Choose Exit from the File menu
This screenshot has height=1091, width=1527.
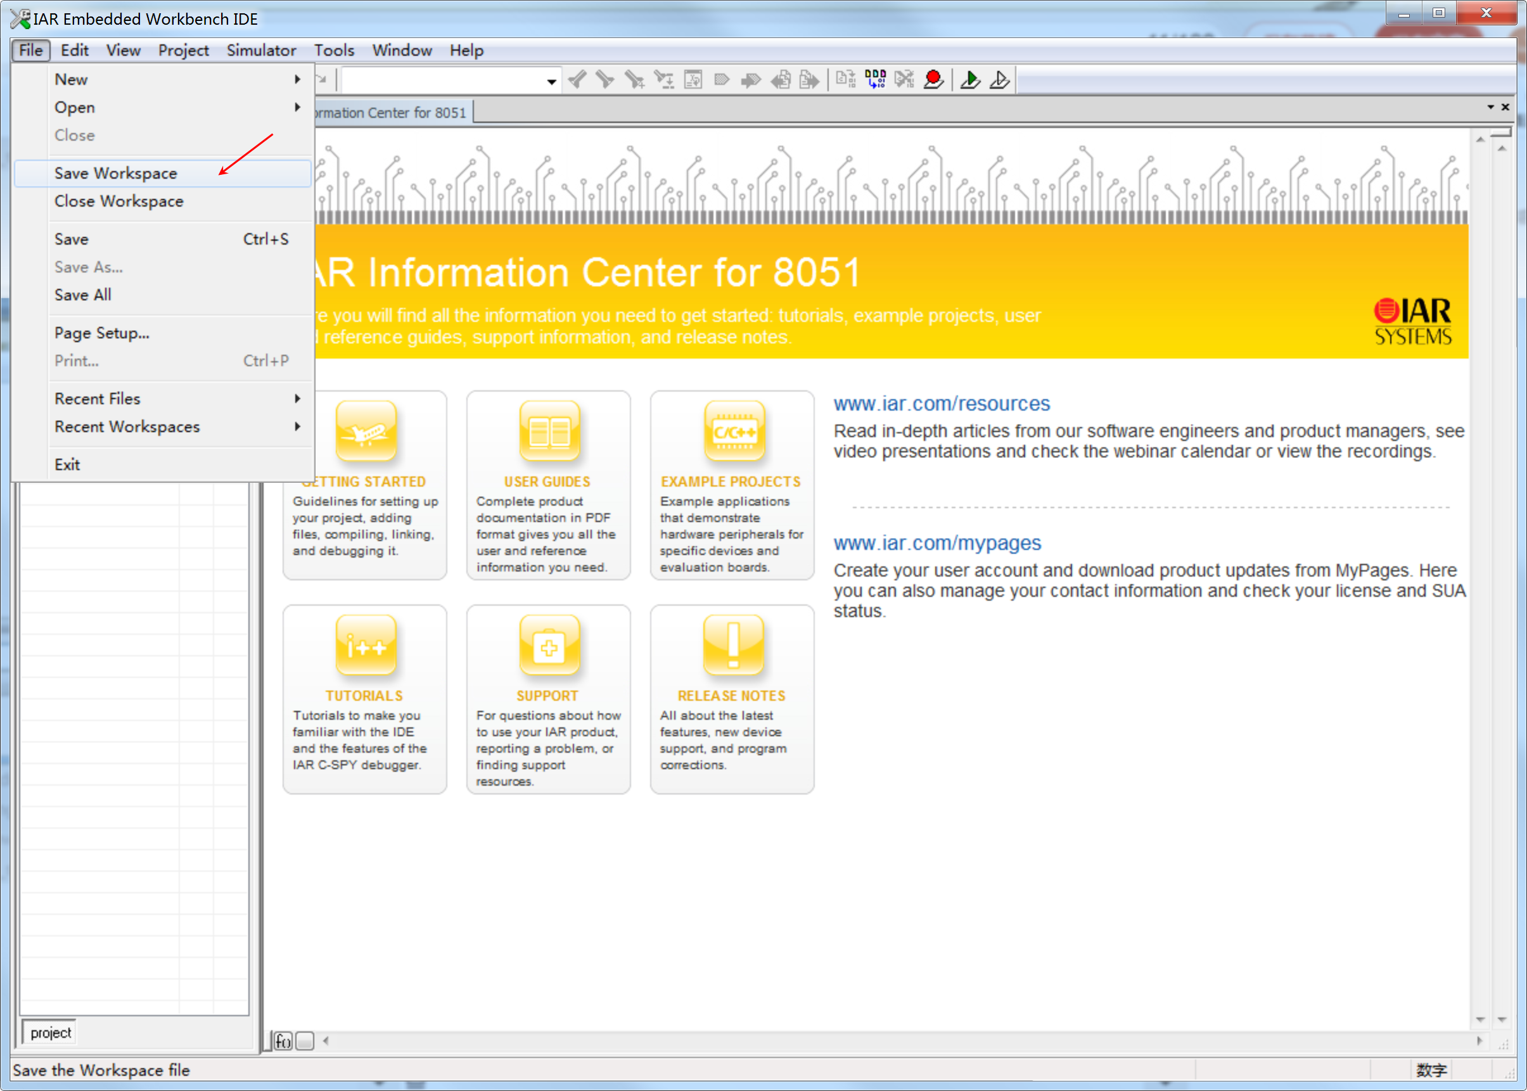[67, 464]
